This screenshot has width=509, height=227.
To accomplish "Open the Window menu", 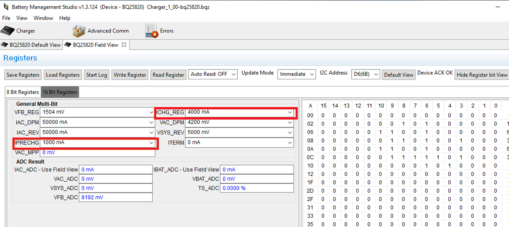I will 43,18.
